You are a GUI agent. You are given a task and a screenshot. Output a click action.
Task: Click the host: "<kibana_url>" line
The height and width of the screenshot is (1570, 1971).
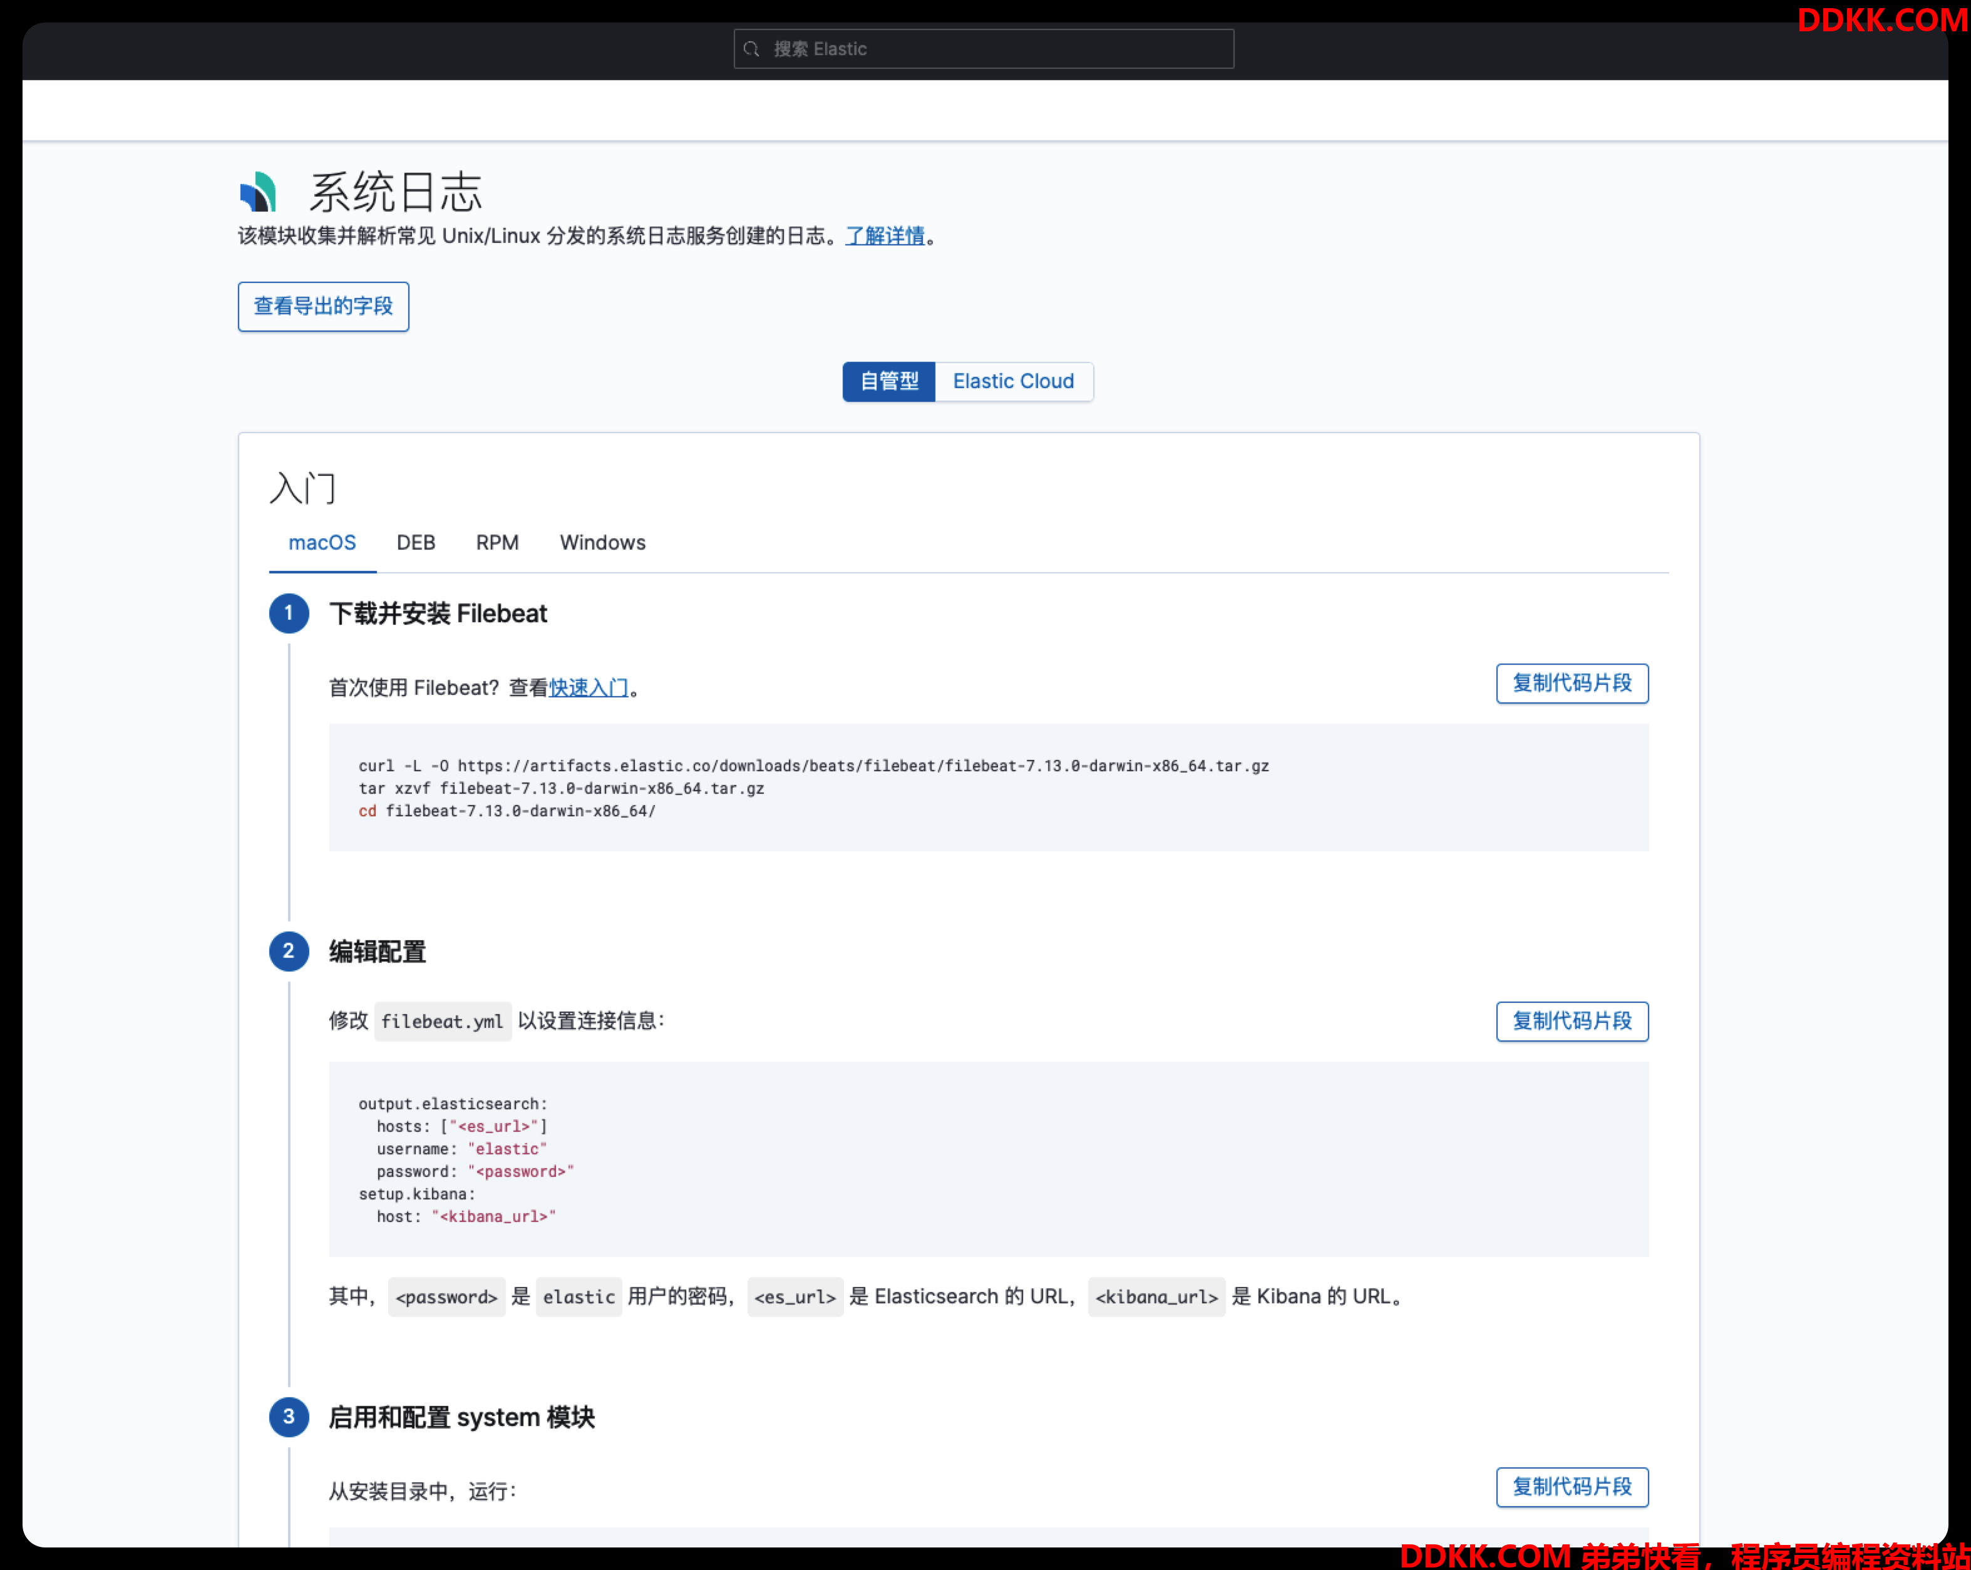click(466, 1216)
